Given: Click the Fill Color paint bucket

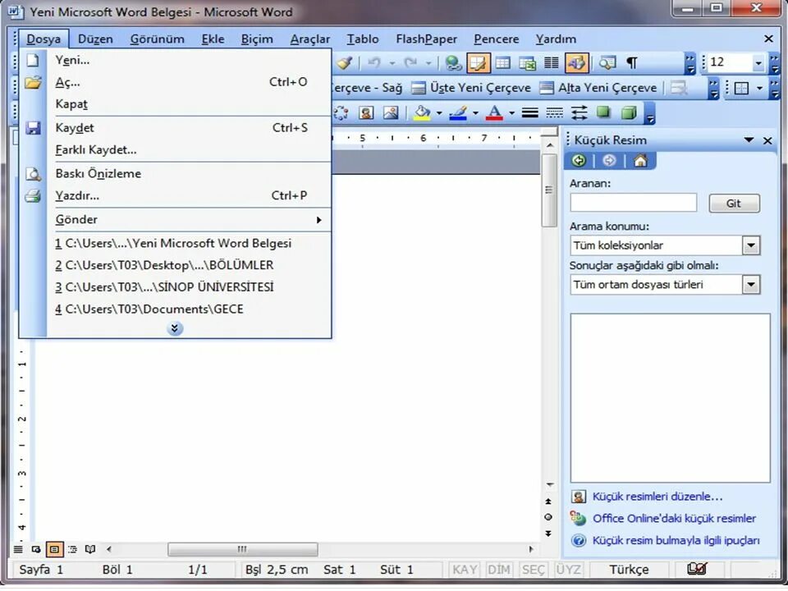Looking at the screenshot, I should coord(422,112).
